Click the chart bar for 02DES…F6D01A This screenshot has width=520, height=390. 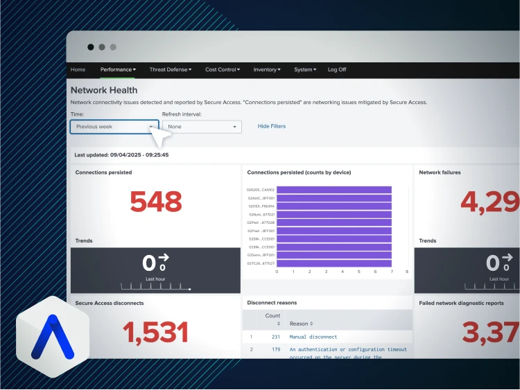[x=334, y=206]
